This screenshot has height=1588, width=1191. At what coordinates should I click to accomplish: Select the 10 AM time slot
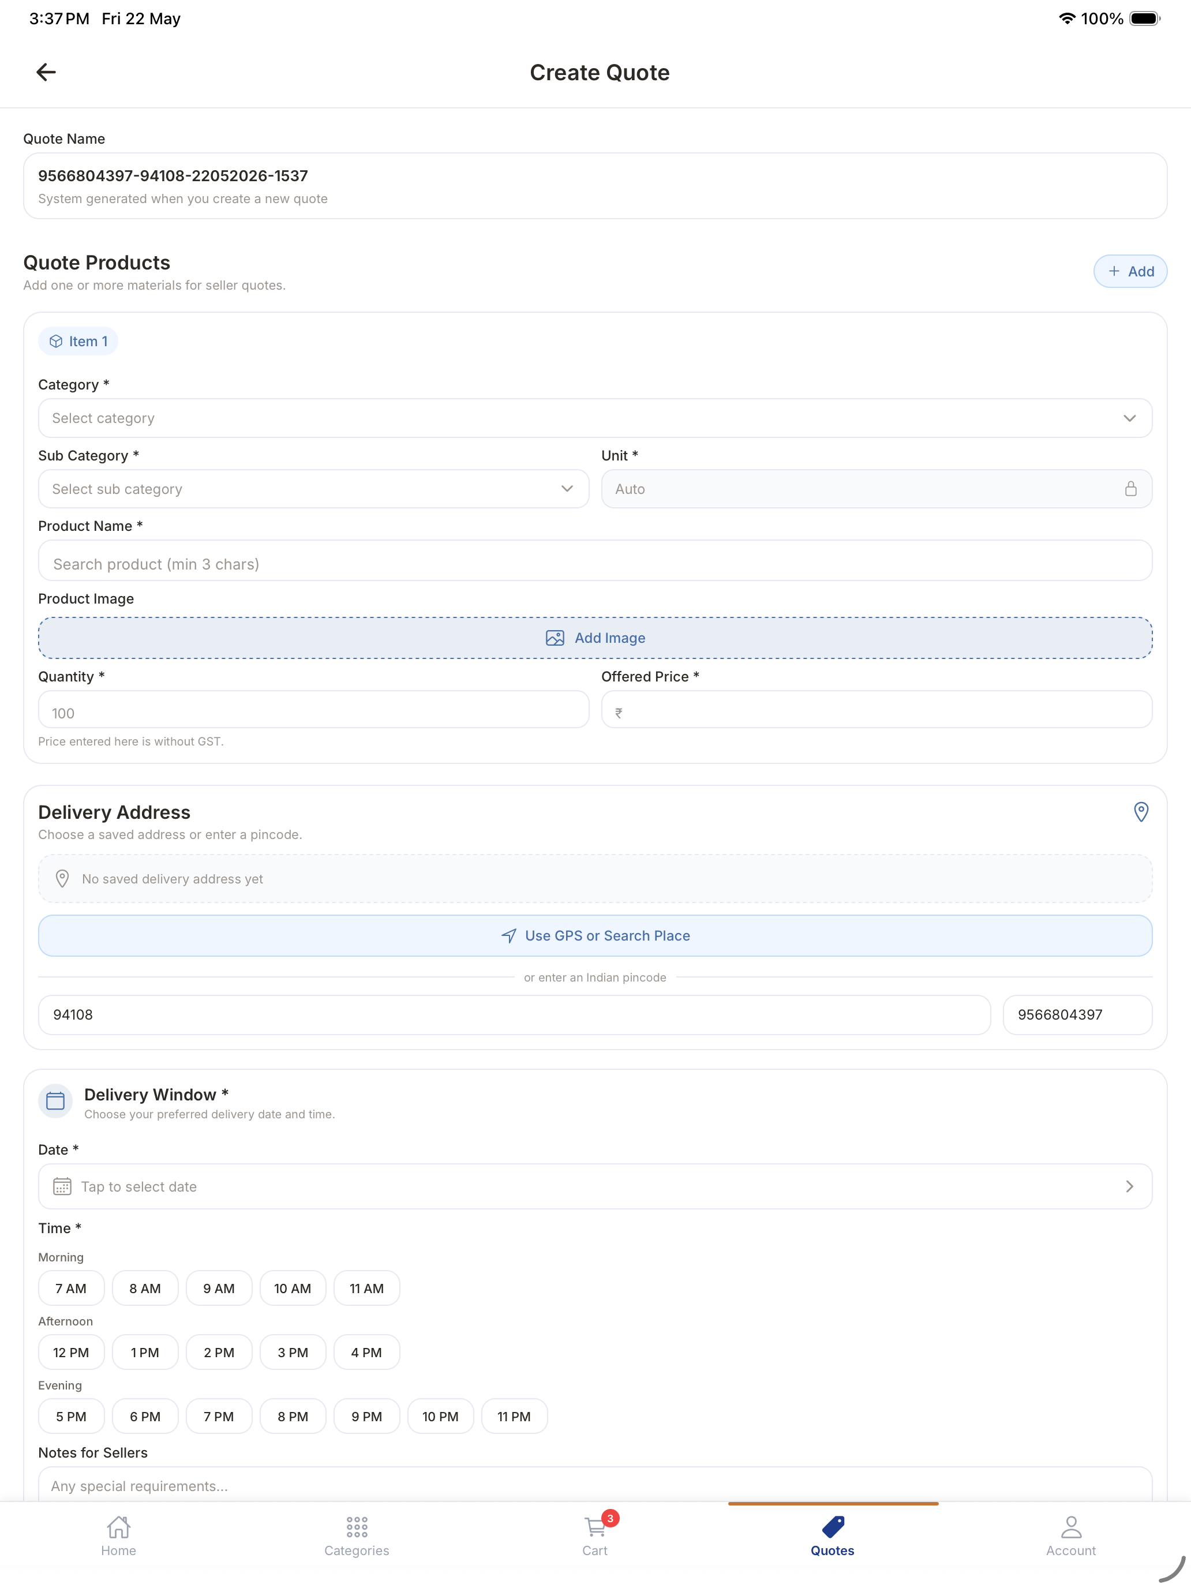293,1289
